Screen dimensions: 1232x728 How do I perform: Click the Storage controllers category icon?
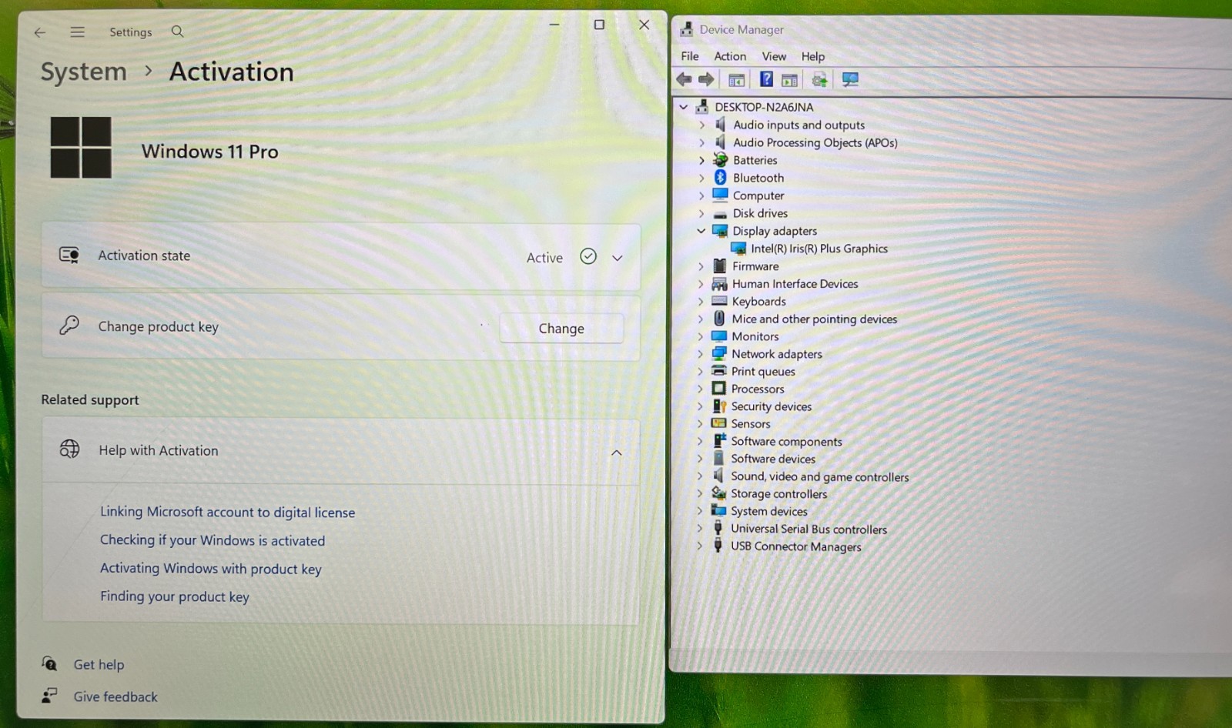[x=719, y=493]
